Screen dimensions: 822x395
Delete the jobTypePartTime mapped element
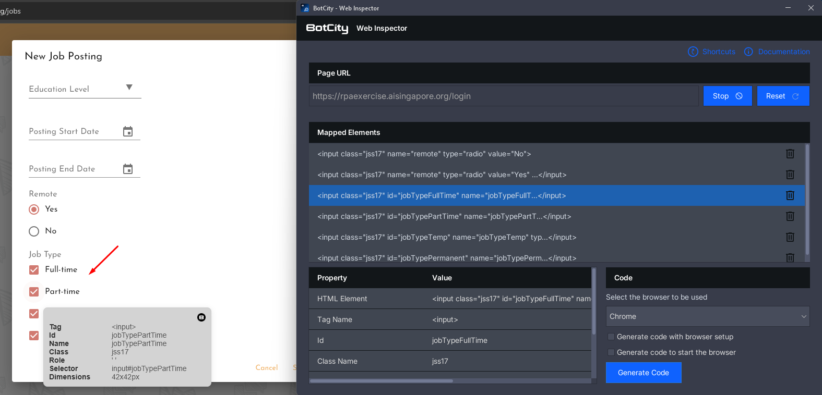(790, 216)
